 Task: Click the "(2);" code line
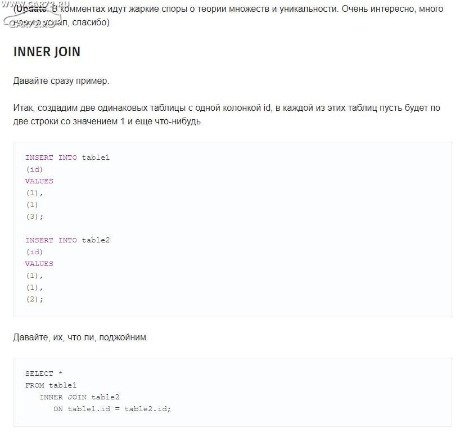[34, 299]
